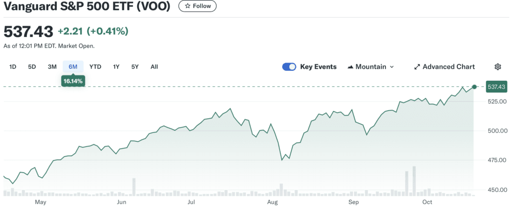Select the 1D time range
The width and height of the screenshot is (518, 207).
click(x=13, y=67)
